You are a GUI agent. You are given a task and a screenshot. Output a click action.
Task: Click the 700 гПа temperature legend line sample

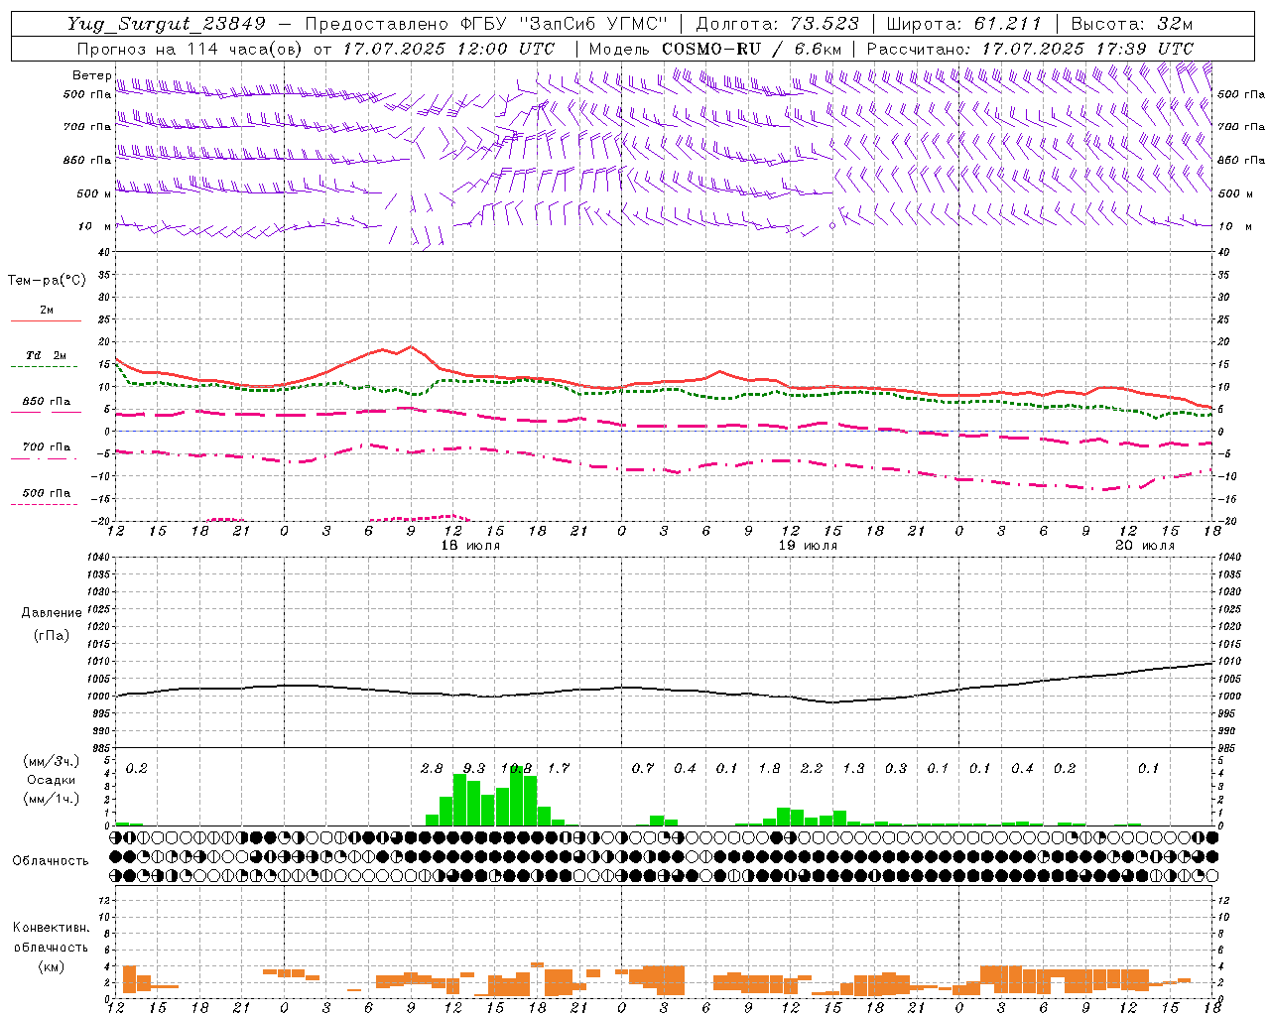pos(44,459)
